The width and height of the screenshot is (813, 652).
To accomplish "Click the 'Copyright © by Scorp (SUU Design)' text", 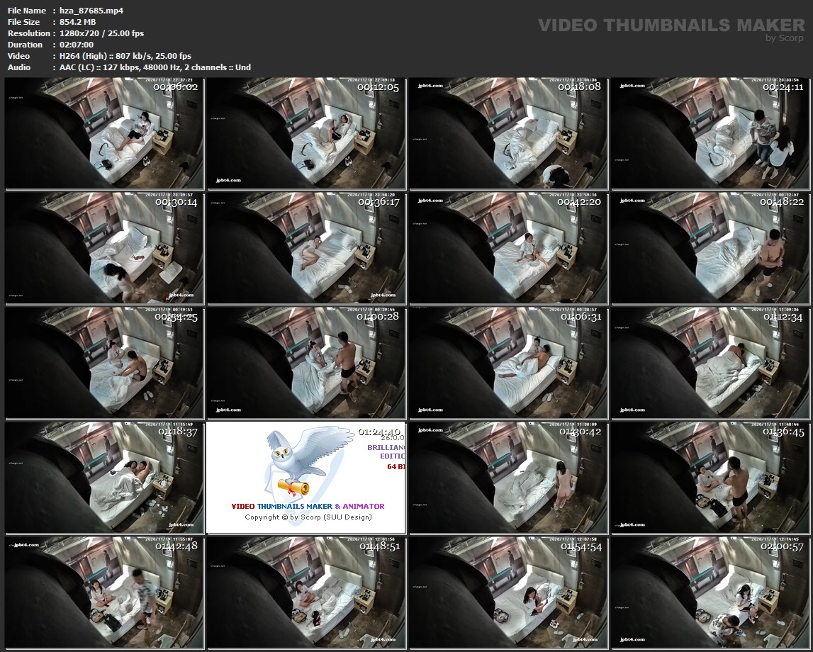I will coord(308,517).
